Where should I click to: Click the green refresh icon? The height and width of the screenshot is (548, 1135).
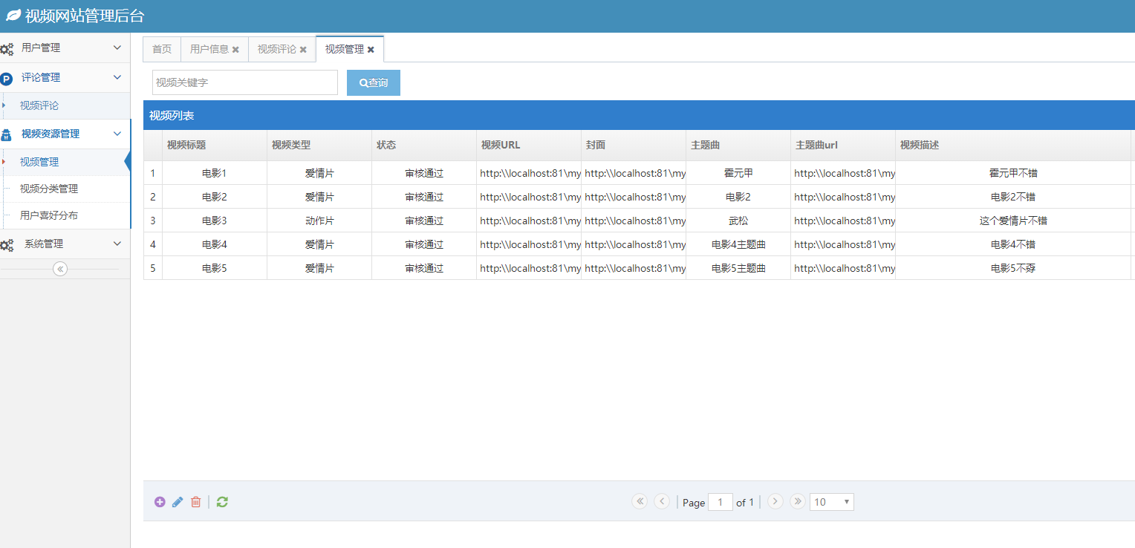(x=222, y=502)
